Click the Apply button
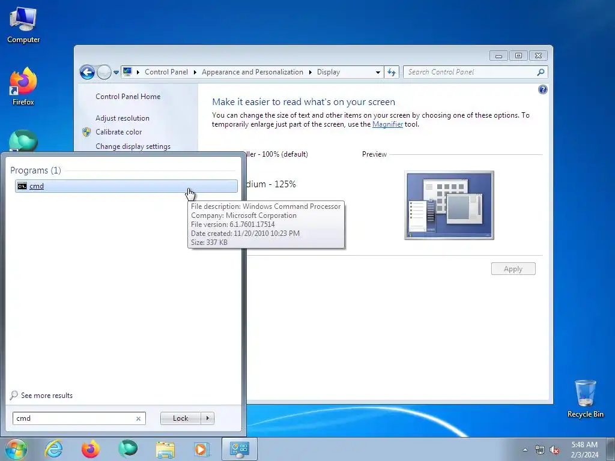The height and width of the screenshot is (461, 615). (513, 269)
